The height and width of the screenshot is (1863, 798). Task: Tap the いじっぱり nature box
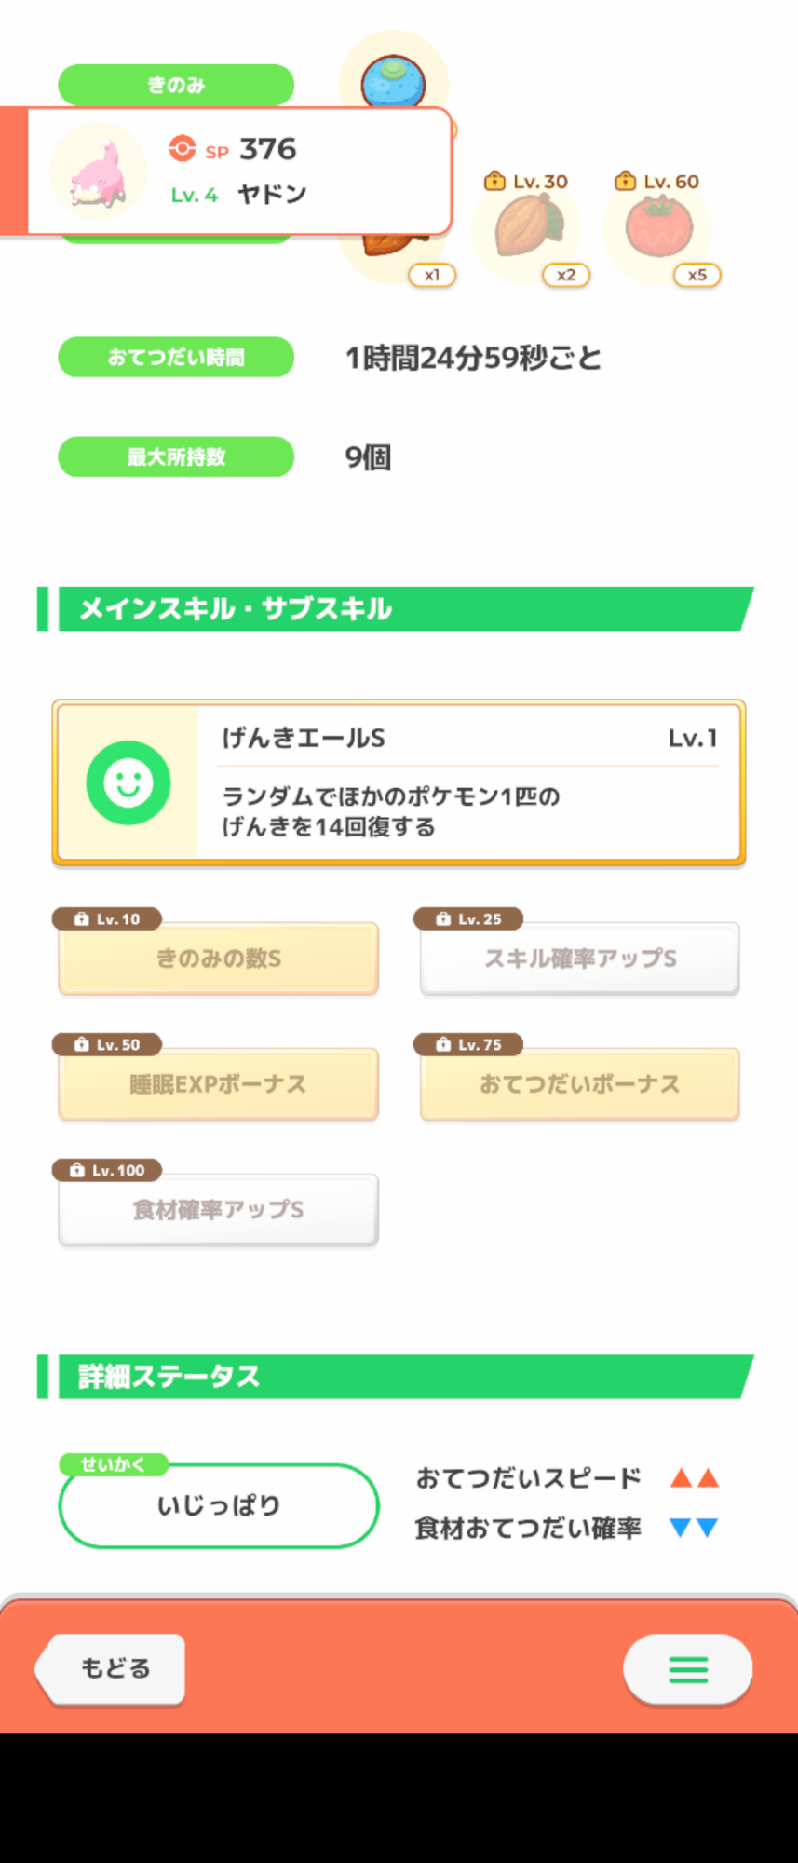pyautogui.click(x=219, y=1505)
